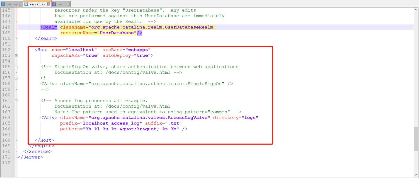Click the scrollbar down arrow
This screenshot has height=178, width=419.
(416, 175)
